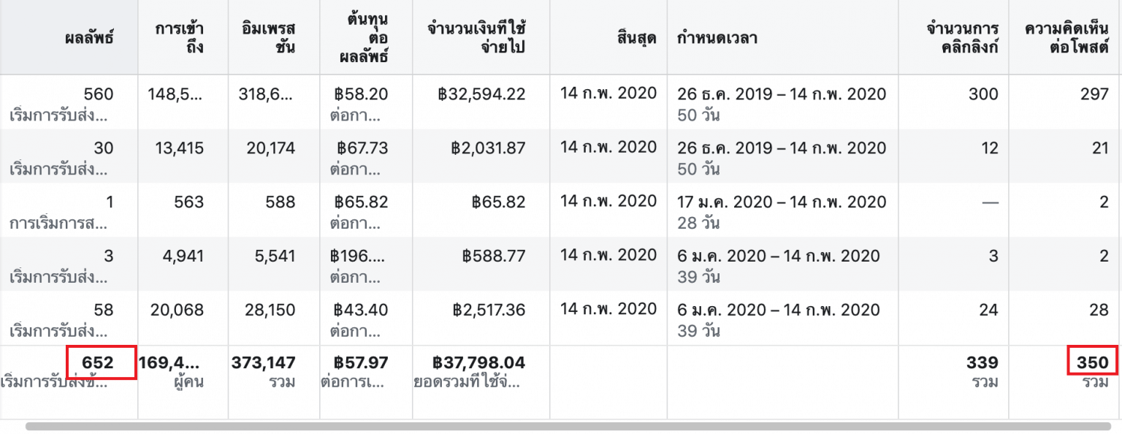Sort by ความคิดเห็นต่อโพสต์ column header
This screenshot has width=1122, height=434.
tap(1067, 38)
